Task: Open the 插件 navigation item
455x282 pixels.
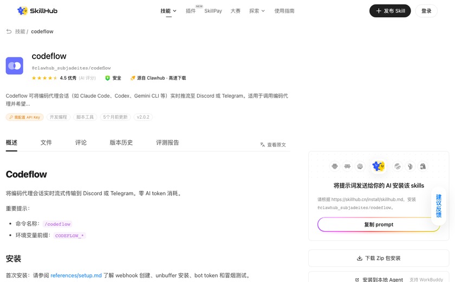Action: [x=191, y=11]
